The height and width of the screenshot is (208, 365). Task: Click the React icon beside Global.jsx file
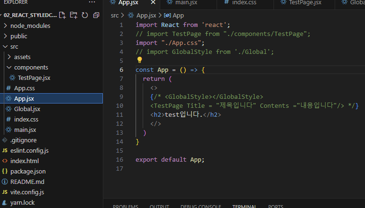point(9,109)
